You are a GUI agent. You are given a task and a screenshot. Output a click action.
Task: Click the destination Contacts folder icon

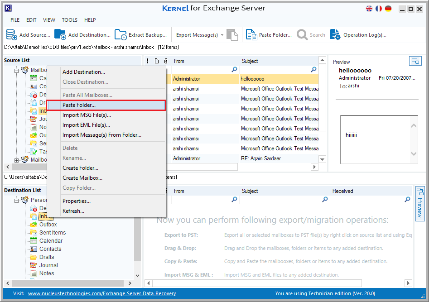pyautogui.click(x=34, y=249)
